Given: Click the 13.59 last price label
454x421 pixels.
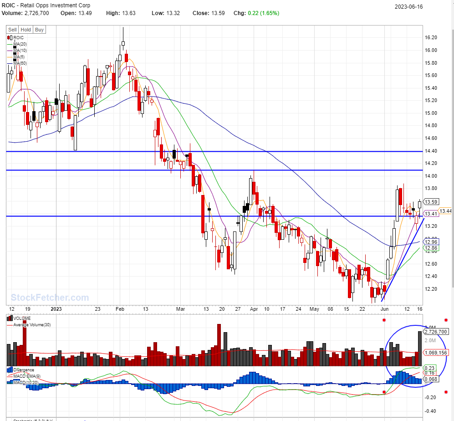Looking at the screenshot, I should (x=431, y=202).
